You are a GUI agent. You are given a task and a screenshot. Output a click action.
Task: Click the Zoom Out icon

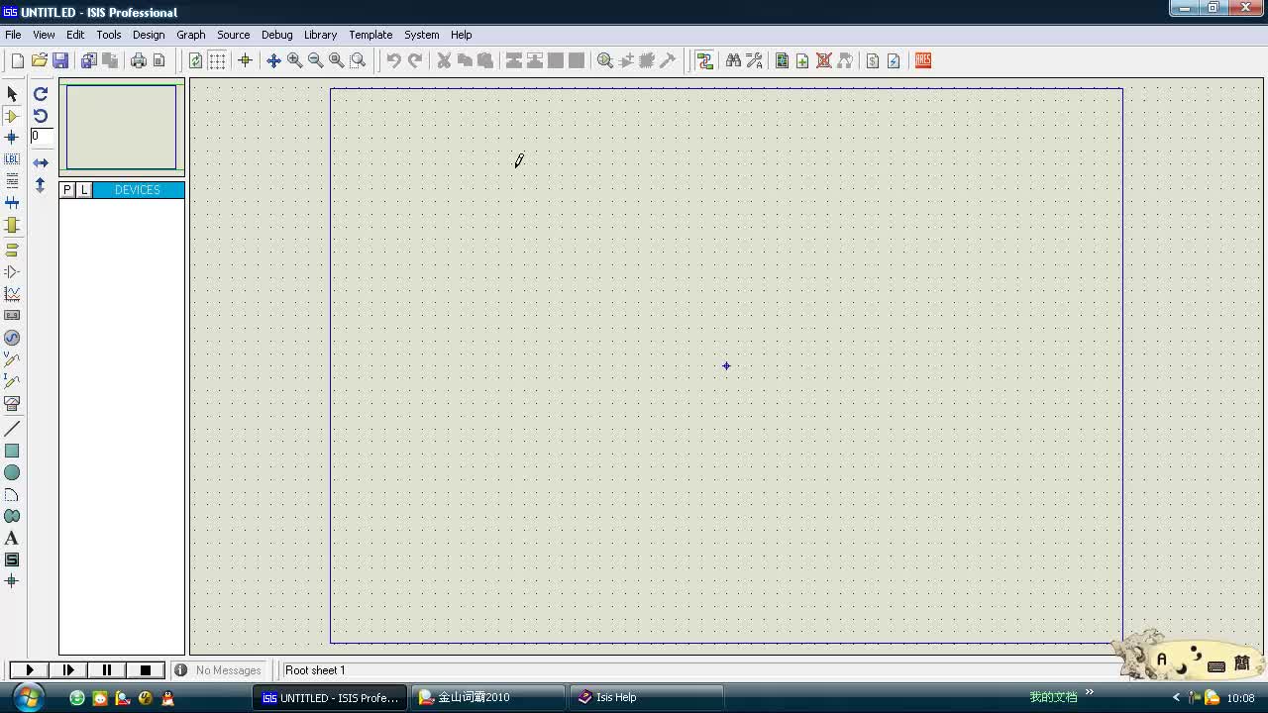[316, 61]
